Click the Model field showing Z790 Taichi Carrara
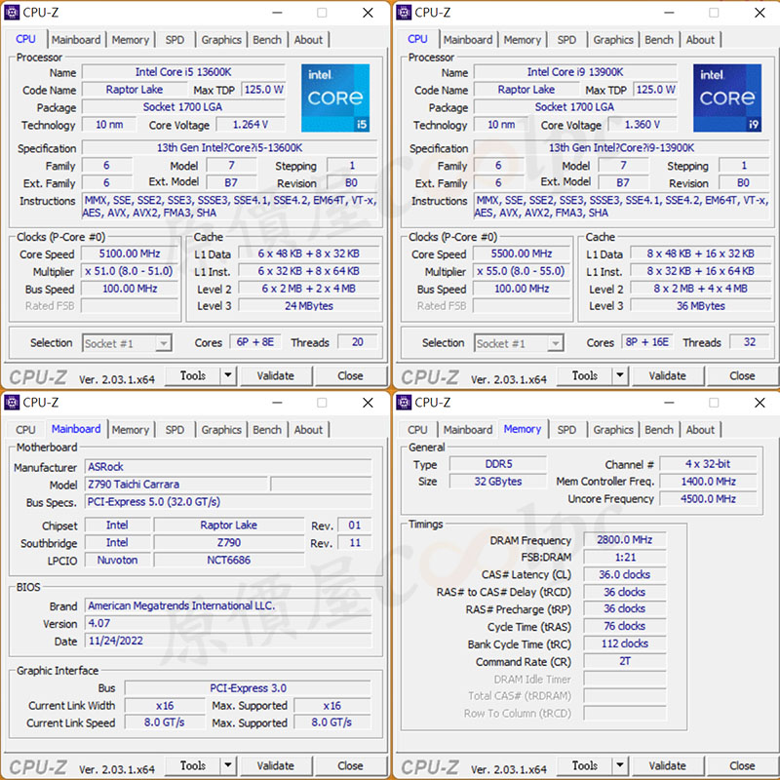This screenshot has width=780, height=780. 176,485
